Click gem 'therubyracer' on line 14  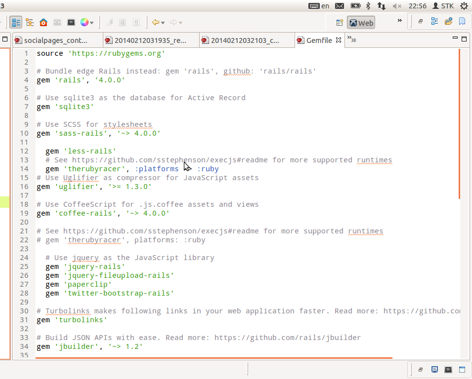click(132, 169)
